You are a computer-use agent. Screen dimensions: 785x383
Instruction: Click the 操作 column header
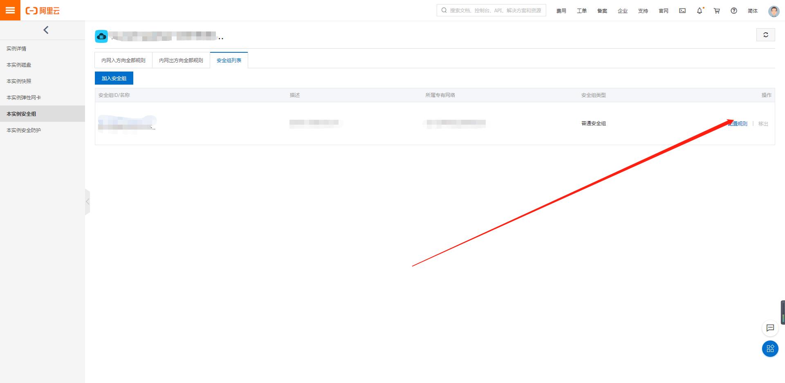click(x=766, y=95)
